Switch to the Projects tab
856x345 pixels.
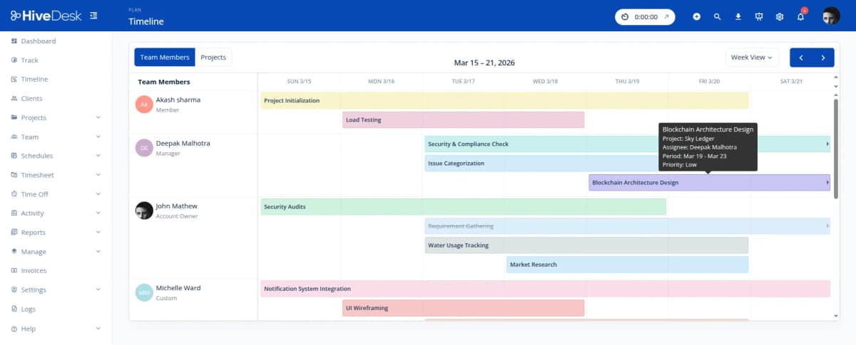pyautogui.click(x=213, y=58)
